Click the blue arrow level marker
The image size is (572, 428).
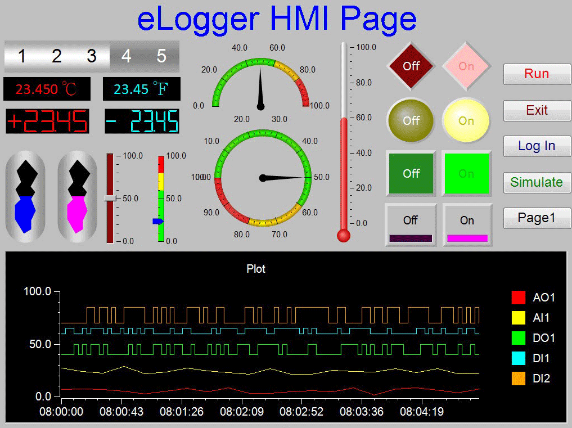pyautogui.click(x=158, y=222)
